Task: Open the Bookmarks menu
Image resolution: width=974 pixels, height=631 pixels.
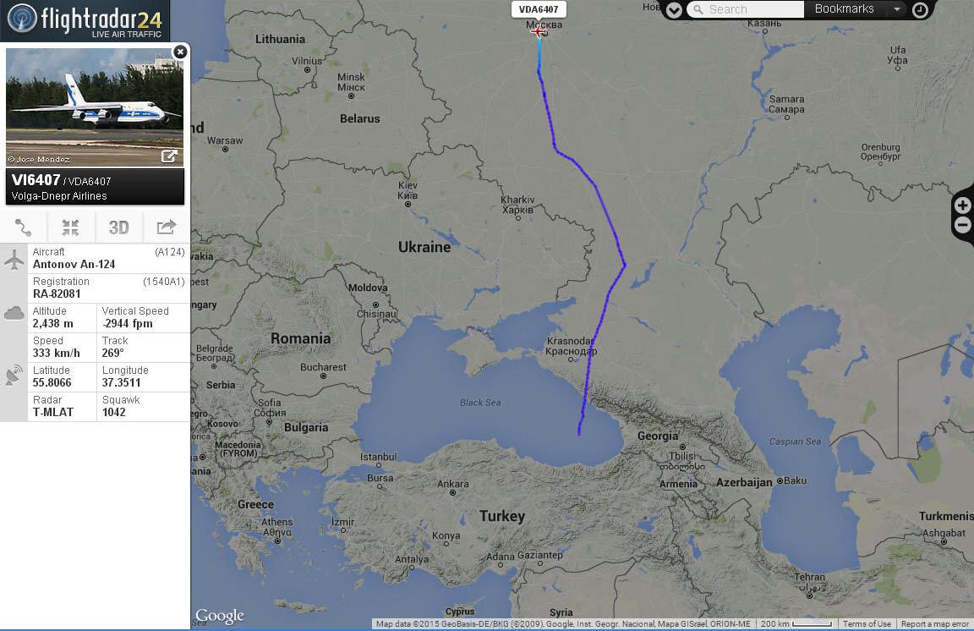Action: [844, 8]
